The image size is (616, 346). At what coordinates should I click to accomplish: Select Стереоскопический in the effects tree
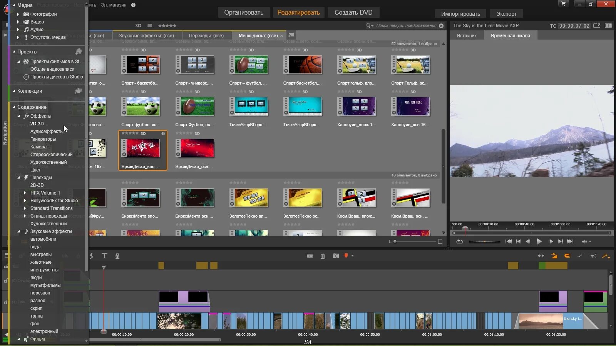(x=51, y=155)
